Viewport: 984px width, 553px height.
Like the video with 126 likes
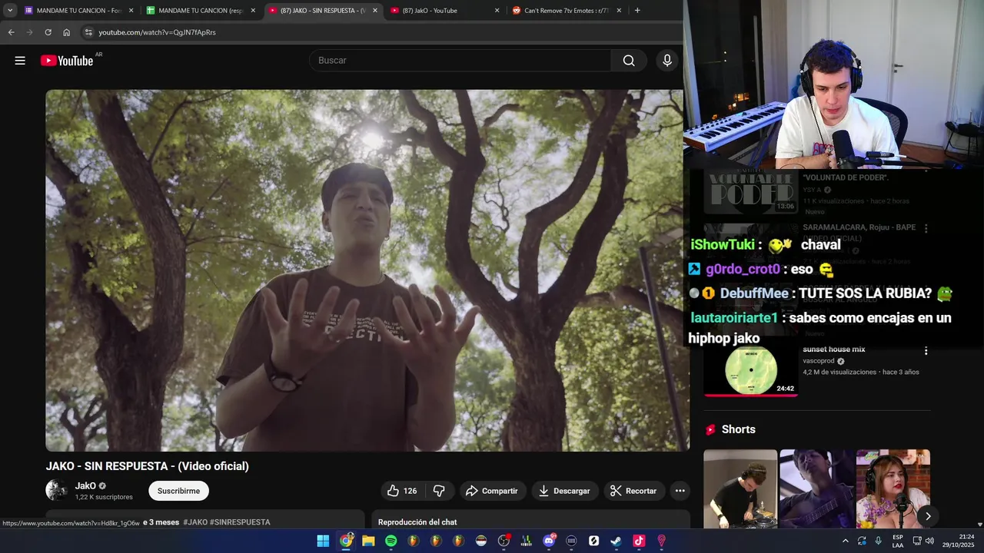pos(402,491)
